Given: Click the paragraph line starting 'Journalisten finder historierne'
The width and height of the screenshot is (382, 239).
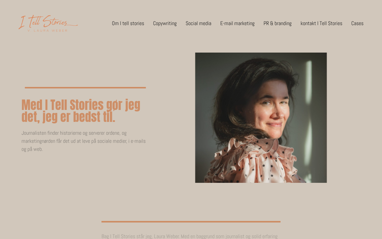Looking at the screenshot, I should (x=74, y=133).
